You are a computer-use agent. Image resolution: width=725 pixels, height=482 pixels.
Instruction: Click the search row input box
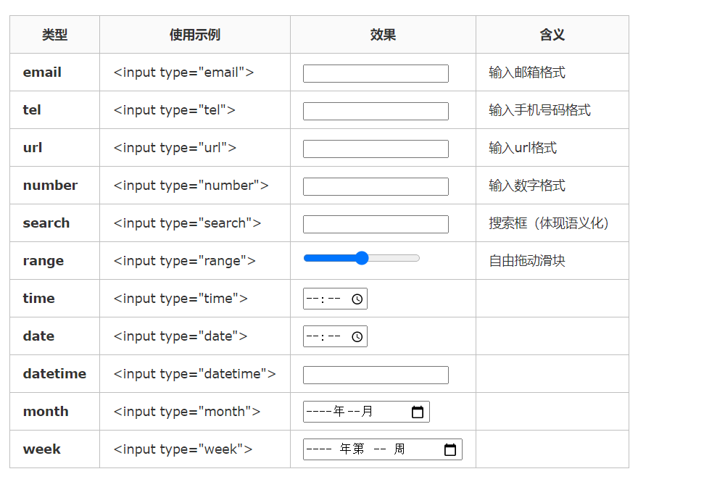(376, 224)
